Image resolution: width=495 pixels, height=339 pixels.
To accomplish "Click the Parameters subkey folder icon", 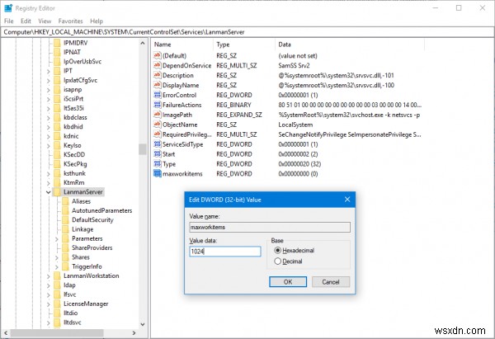I will coord(65,238).
